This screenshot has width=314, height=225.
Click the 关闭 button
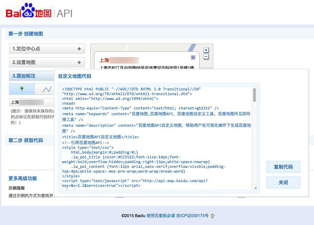[x=283, y=183]
